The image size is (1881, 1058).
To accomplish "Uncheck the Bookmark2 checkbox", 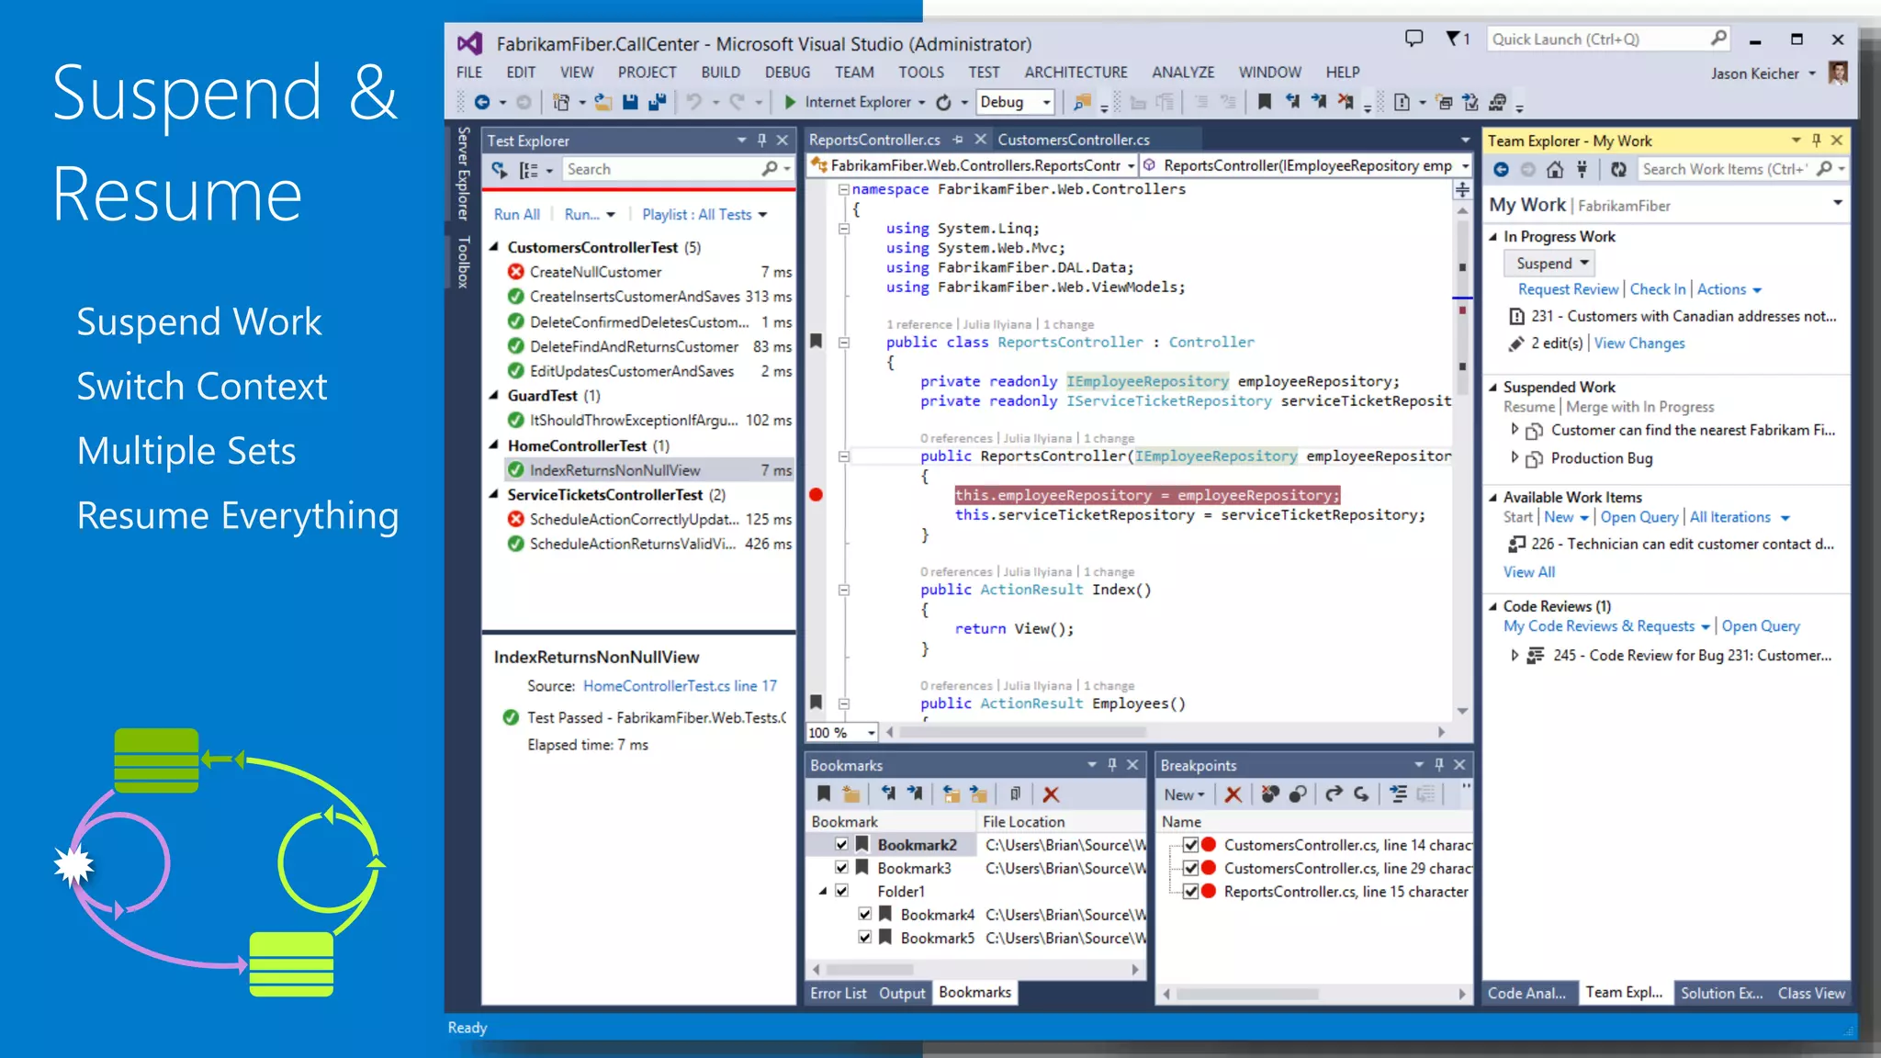I will click(841, 844).
